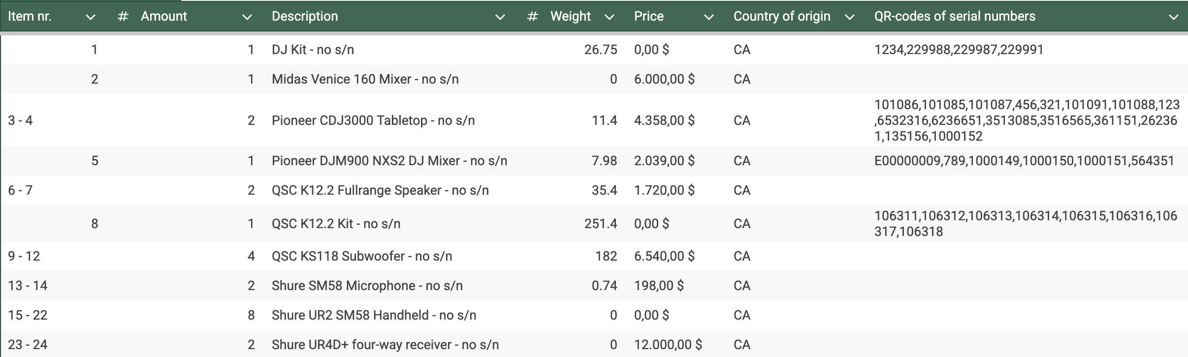
Task: Click the Shure UR4D+ four-way receiver description
Action: tap(385, 345)
